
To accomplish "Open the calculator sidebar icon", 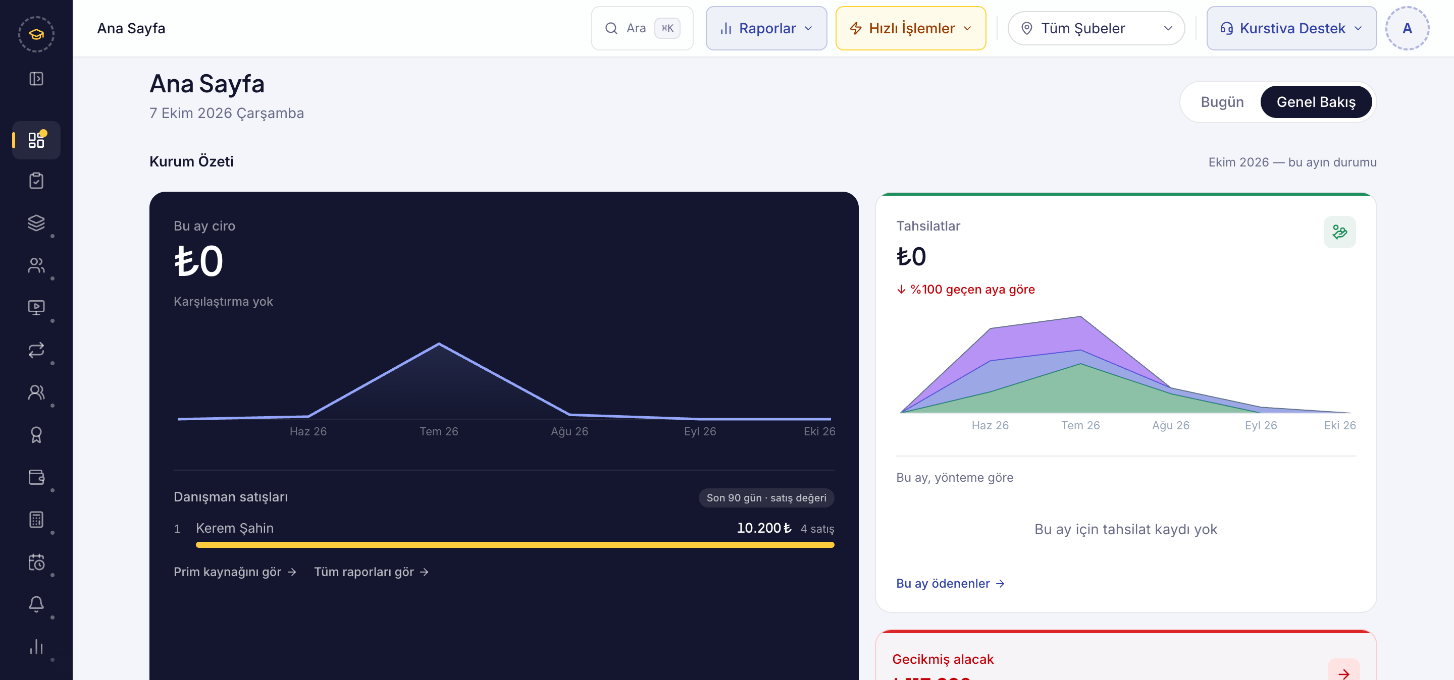I will (x=36, y=519).
